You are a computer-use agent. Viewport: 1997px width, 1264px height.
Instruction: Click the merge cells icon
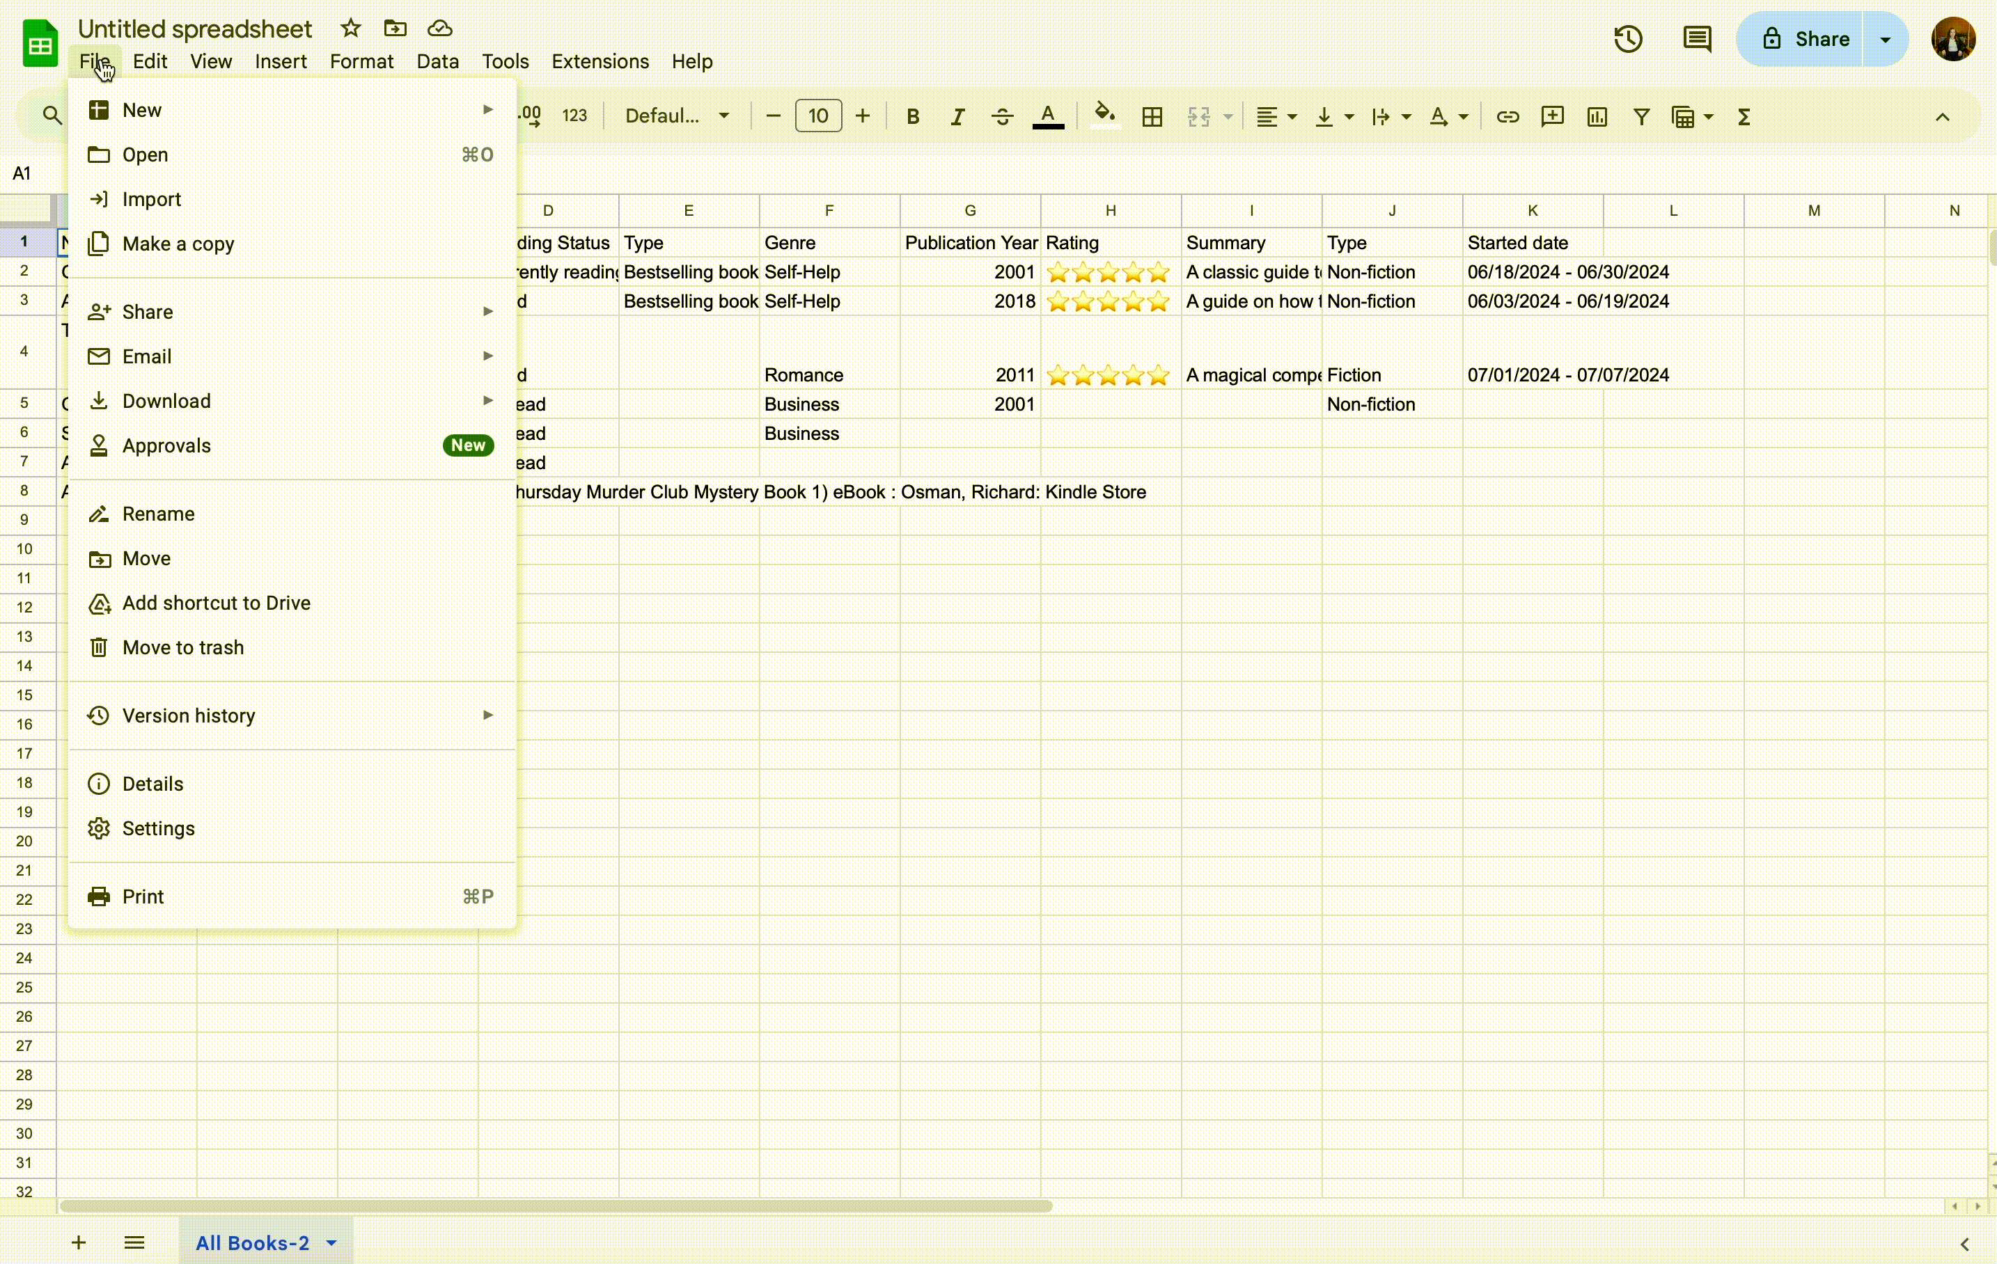[1198, 117]
